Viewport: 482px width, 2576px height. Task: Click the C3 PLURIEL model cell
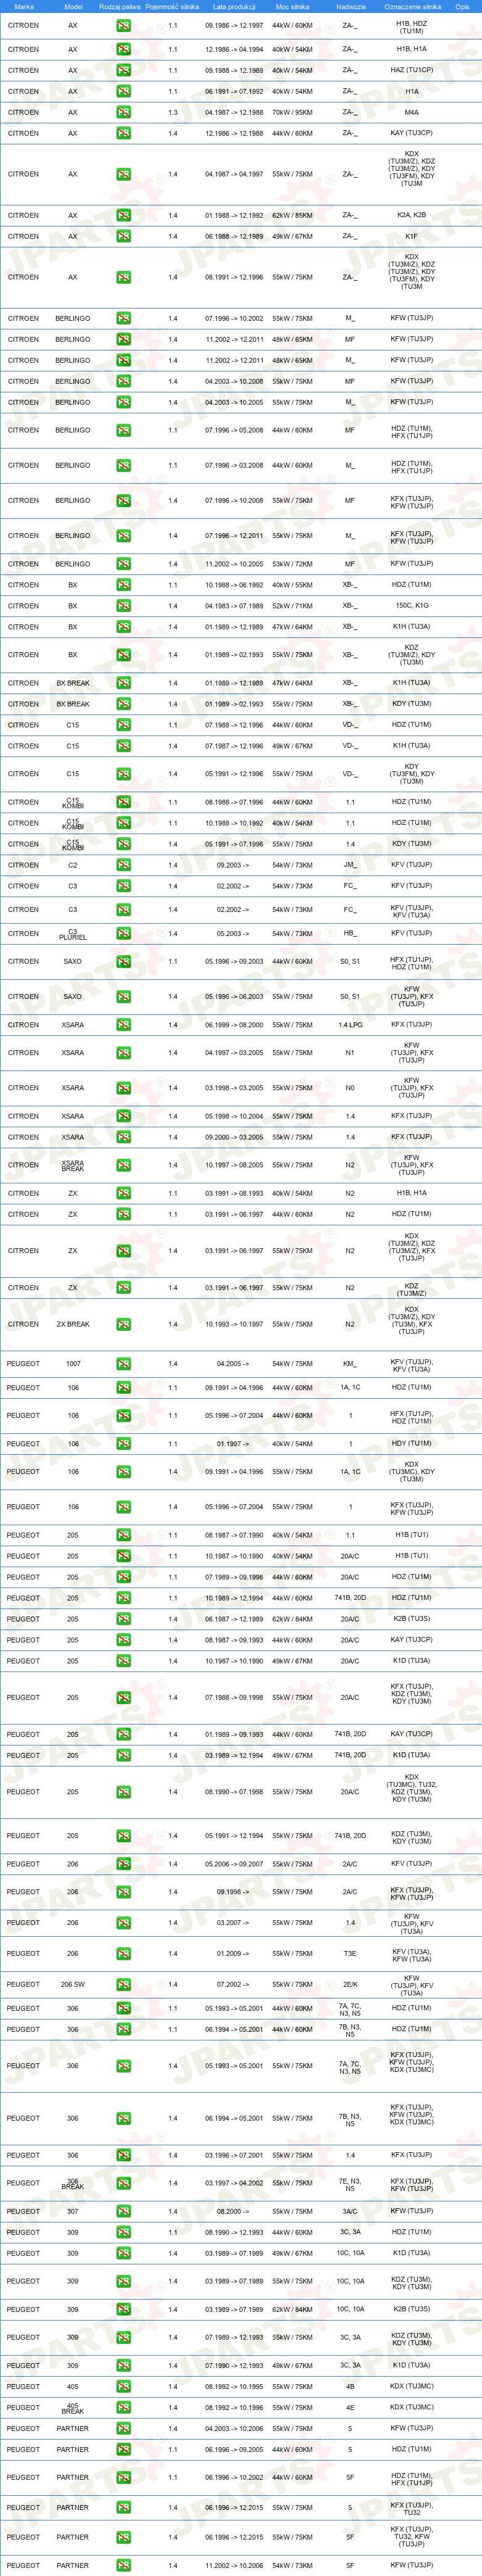point(73,934)
